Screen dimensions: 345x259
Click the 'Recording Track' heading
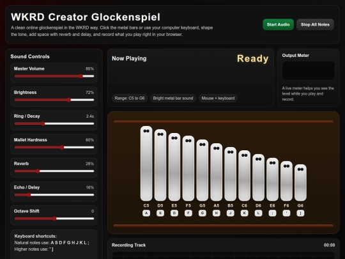pyautogui.click(x=128, y=245)
